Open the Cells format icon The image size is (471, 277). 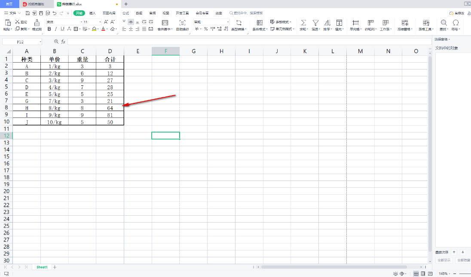click(x=355, y=23)
